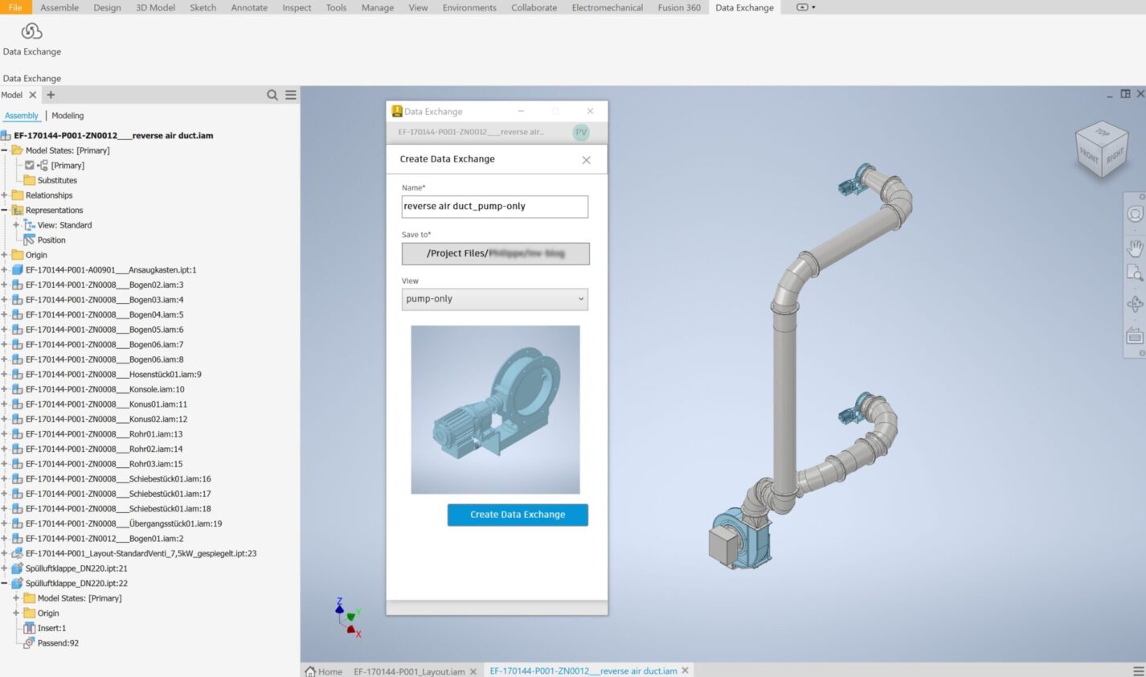The height and width of the screenshot is (677, 1146).
Task: Switch to the Modeling browser tab
Action: point(68,116)
